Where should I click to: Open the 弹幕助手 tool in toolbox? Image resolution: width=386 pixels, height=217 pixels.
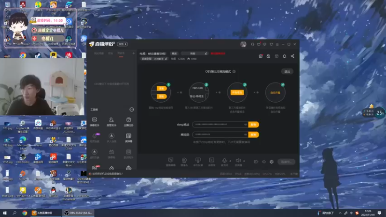click(95, 122)
